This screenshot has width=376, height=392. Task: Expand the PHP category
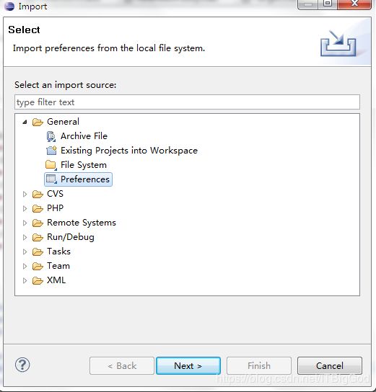point(25,208)
